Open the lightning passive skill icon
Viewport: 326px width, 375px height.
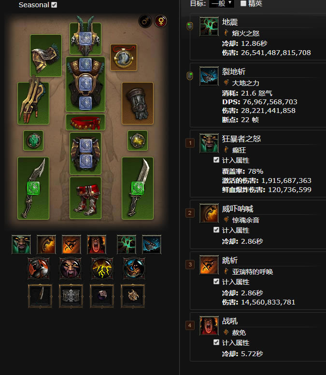click(102, 268)
